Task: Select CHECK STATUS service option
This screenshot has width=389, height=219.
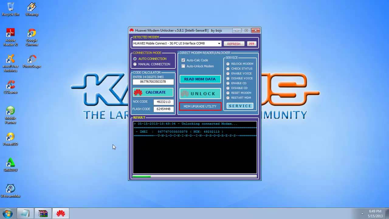Action: (x=228, y=69)
